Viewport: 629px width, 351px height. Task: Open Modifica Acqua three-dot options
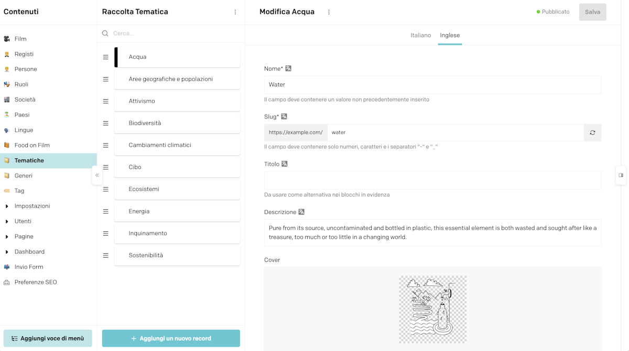329,12
